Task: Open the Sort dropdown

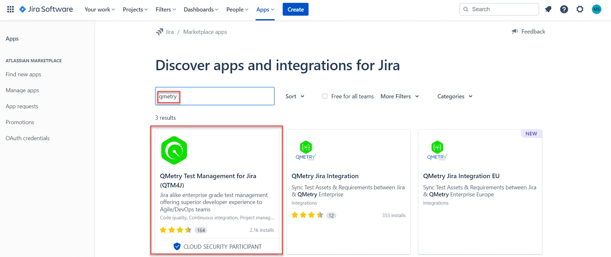Action: click(295, 96)
